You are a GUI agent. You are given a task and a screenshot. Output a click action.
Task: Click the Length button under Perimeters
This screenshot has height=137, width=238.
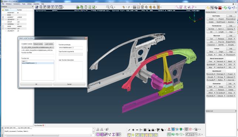221,32
